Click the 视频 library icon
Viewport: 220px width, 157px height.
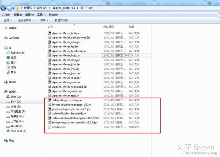[x=8, y=57]
